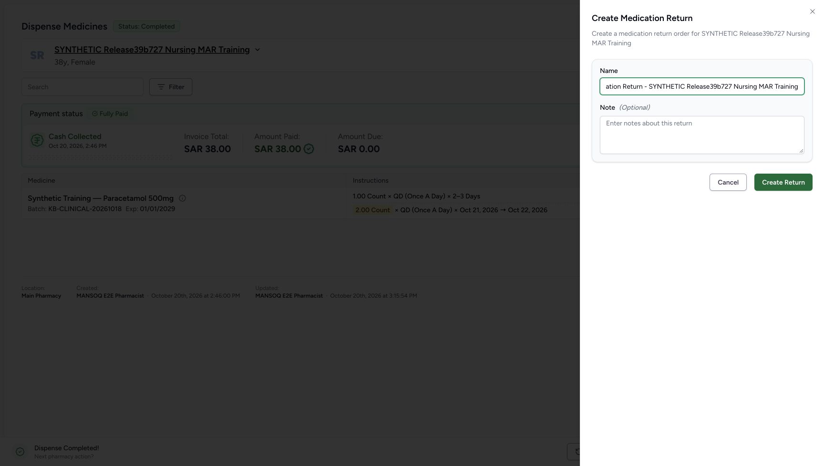Click the Search field in Dispense Medicines

click(82, 87)
